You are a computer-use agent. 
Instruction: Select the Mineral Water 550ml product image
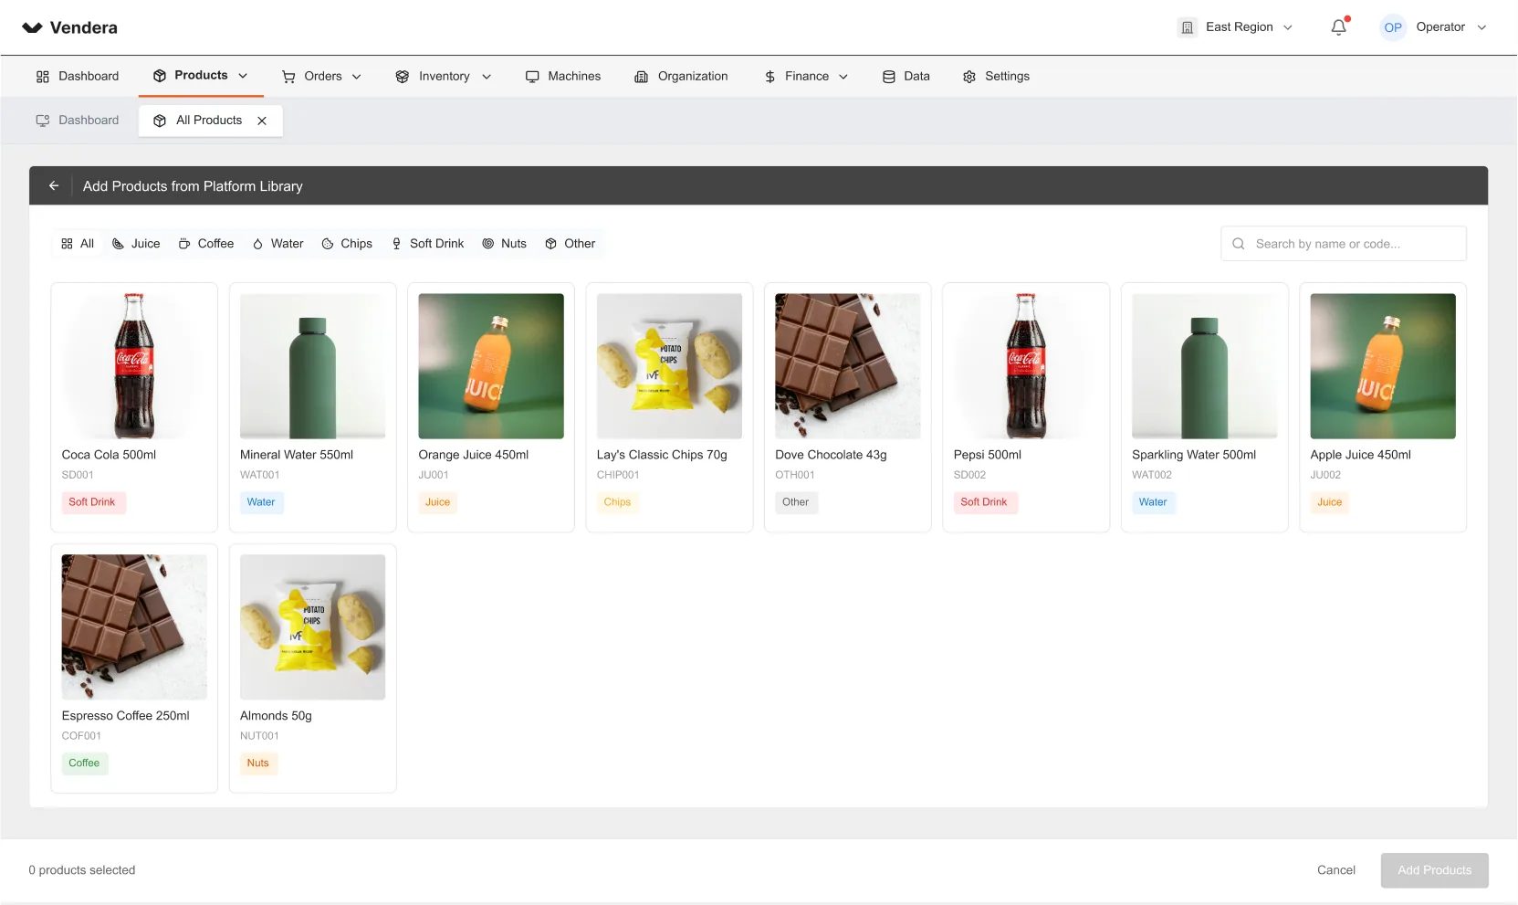(313, 366)
